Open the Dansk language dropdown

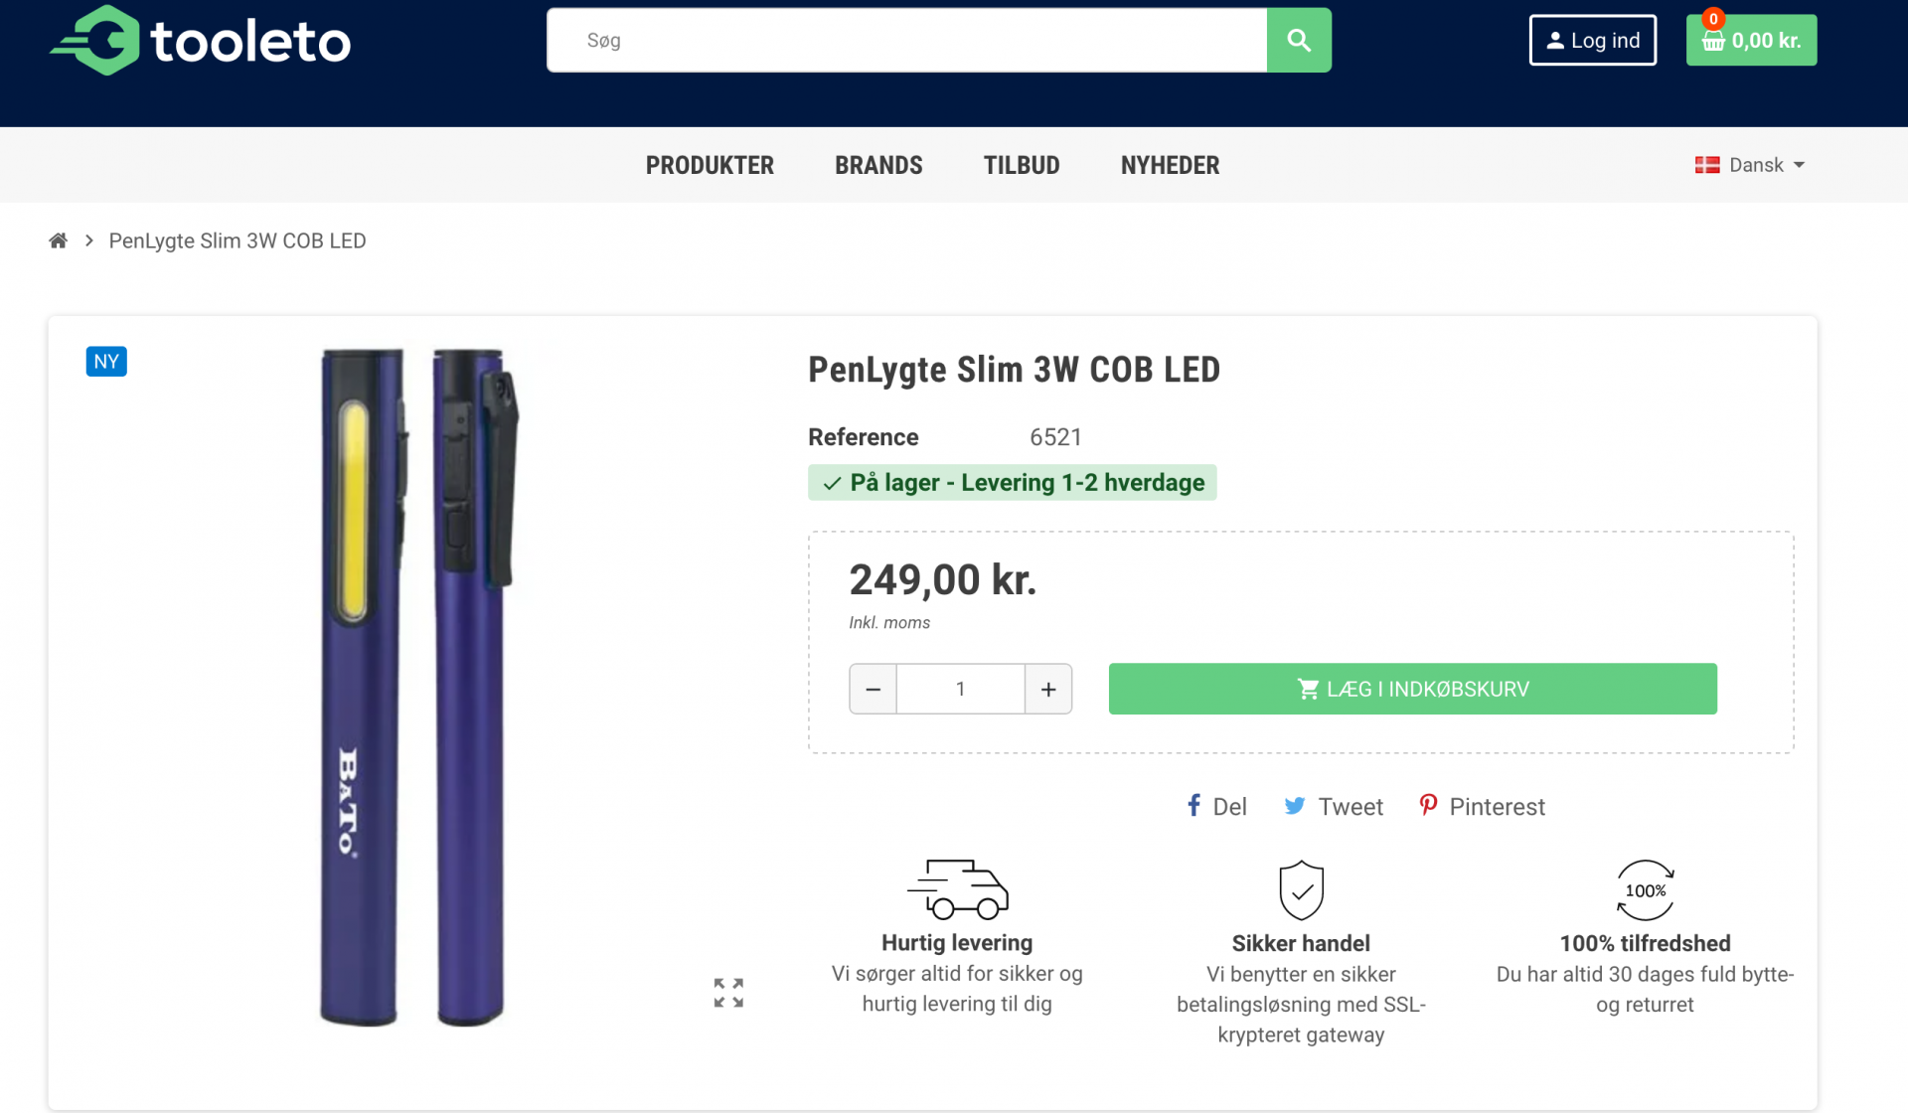(x=1750, y=165)
